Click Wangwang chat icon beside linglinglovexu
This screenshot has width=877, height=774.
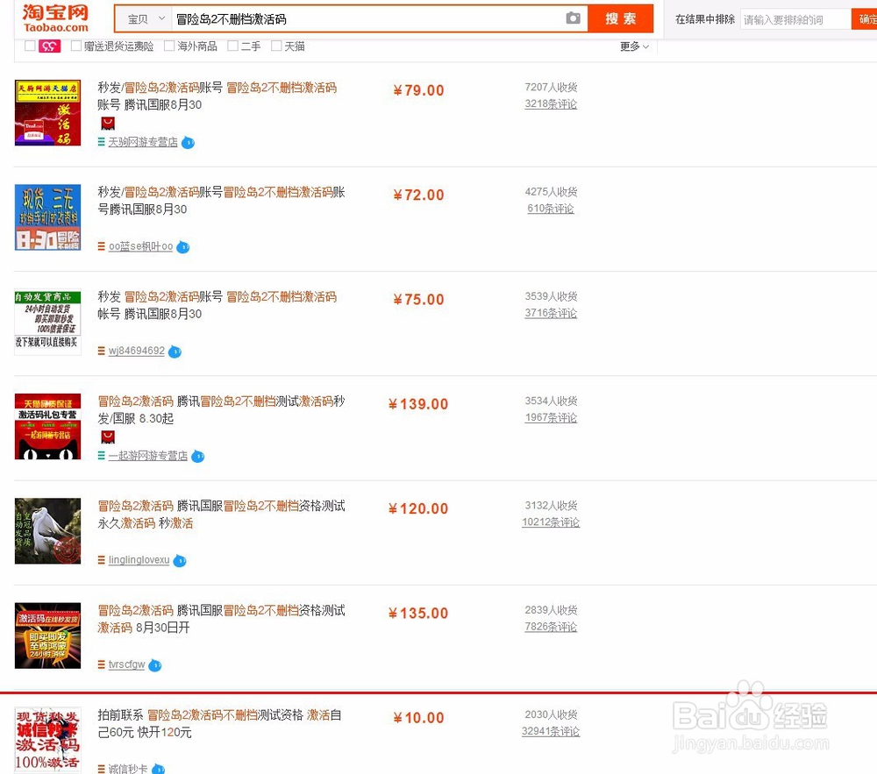(x=180, y=560)
